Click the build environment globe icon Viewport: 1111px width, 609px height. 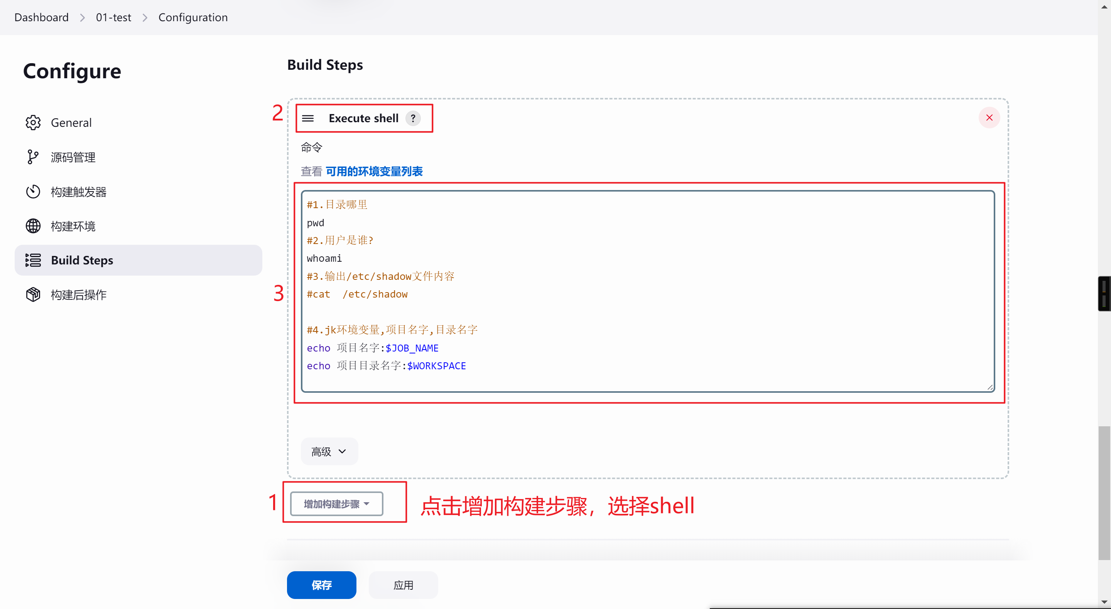click(33, 226)
